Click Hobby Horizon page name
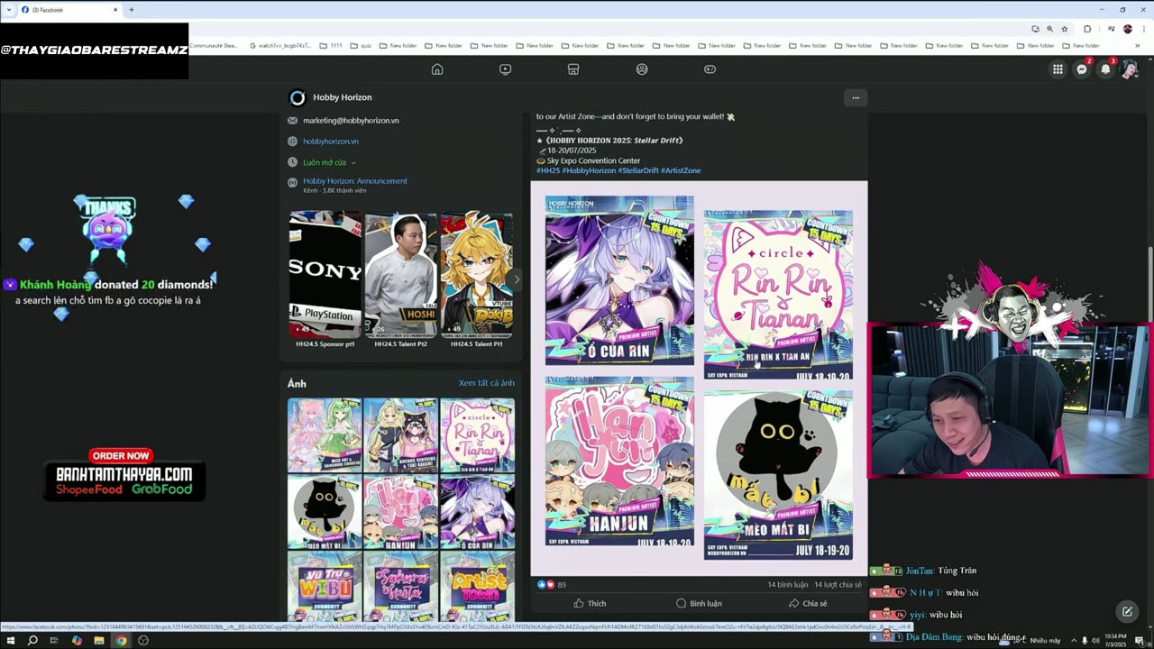The width and height of the screenshot is (1154, 649). click(x=343, y=97)
